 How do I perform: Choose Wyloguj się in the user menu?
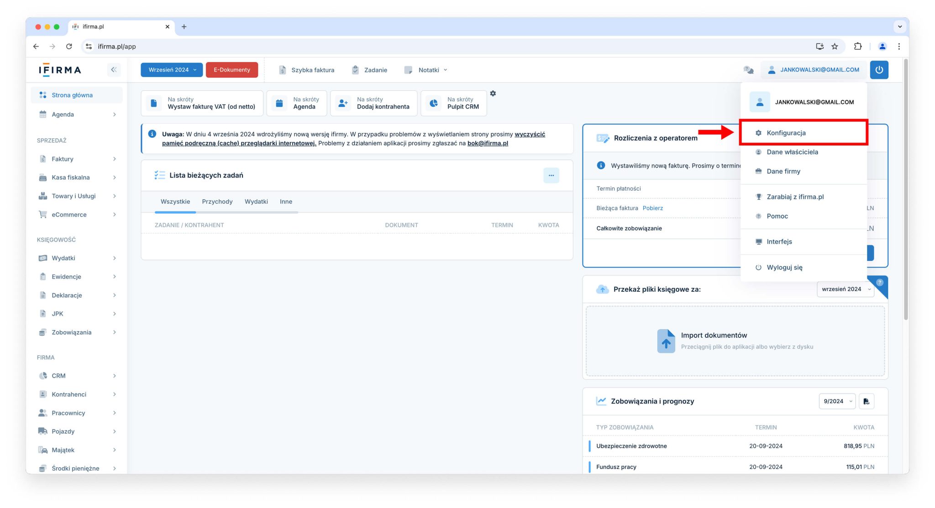[804, 267]
